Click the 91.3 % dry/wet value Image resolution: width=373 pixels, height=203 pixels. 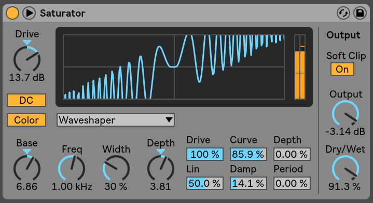tap(344, 186)
